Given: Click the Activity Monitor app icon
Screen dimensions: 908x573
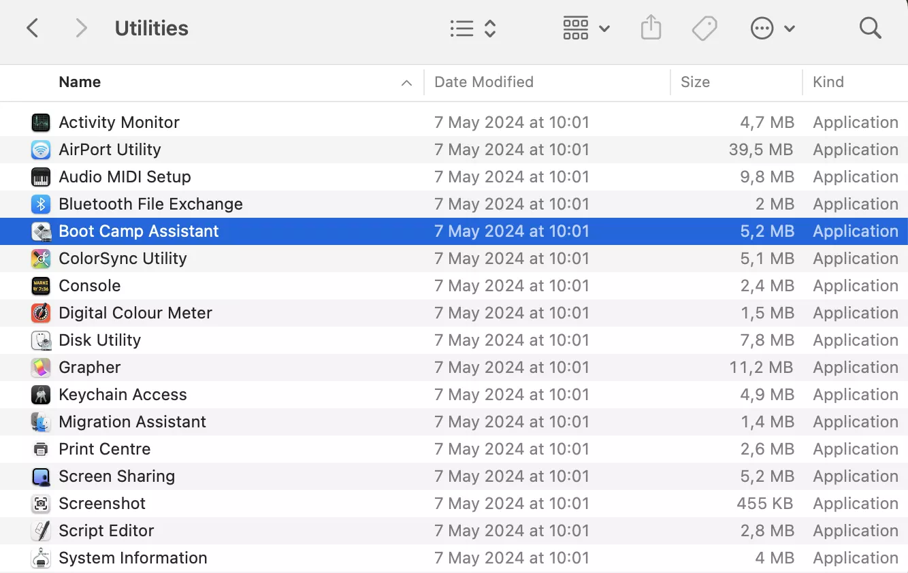Looking at the screenshot, I should 41,122.
